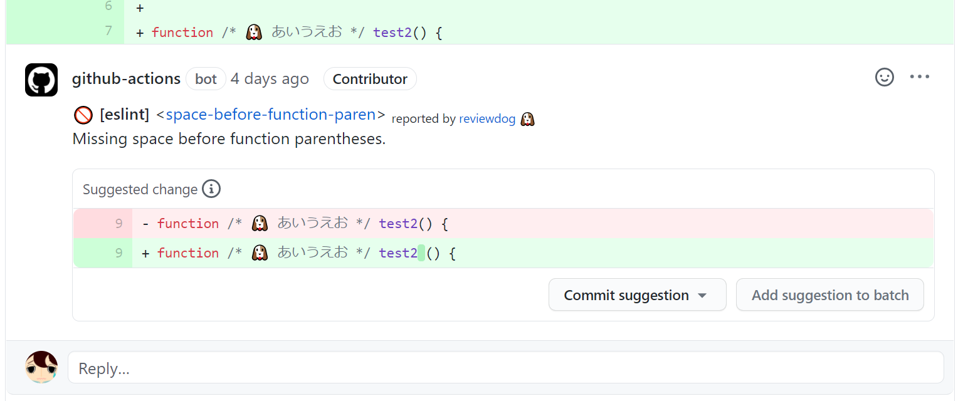Click the info icon beside Suggested change
This screenshot has width=963, height=401.
[211, 189]
